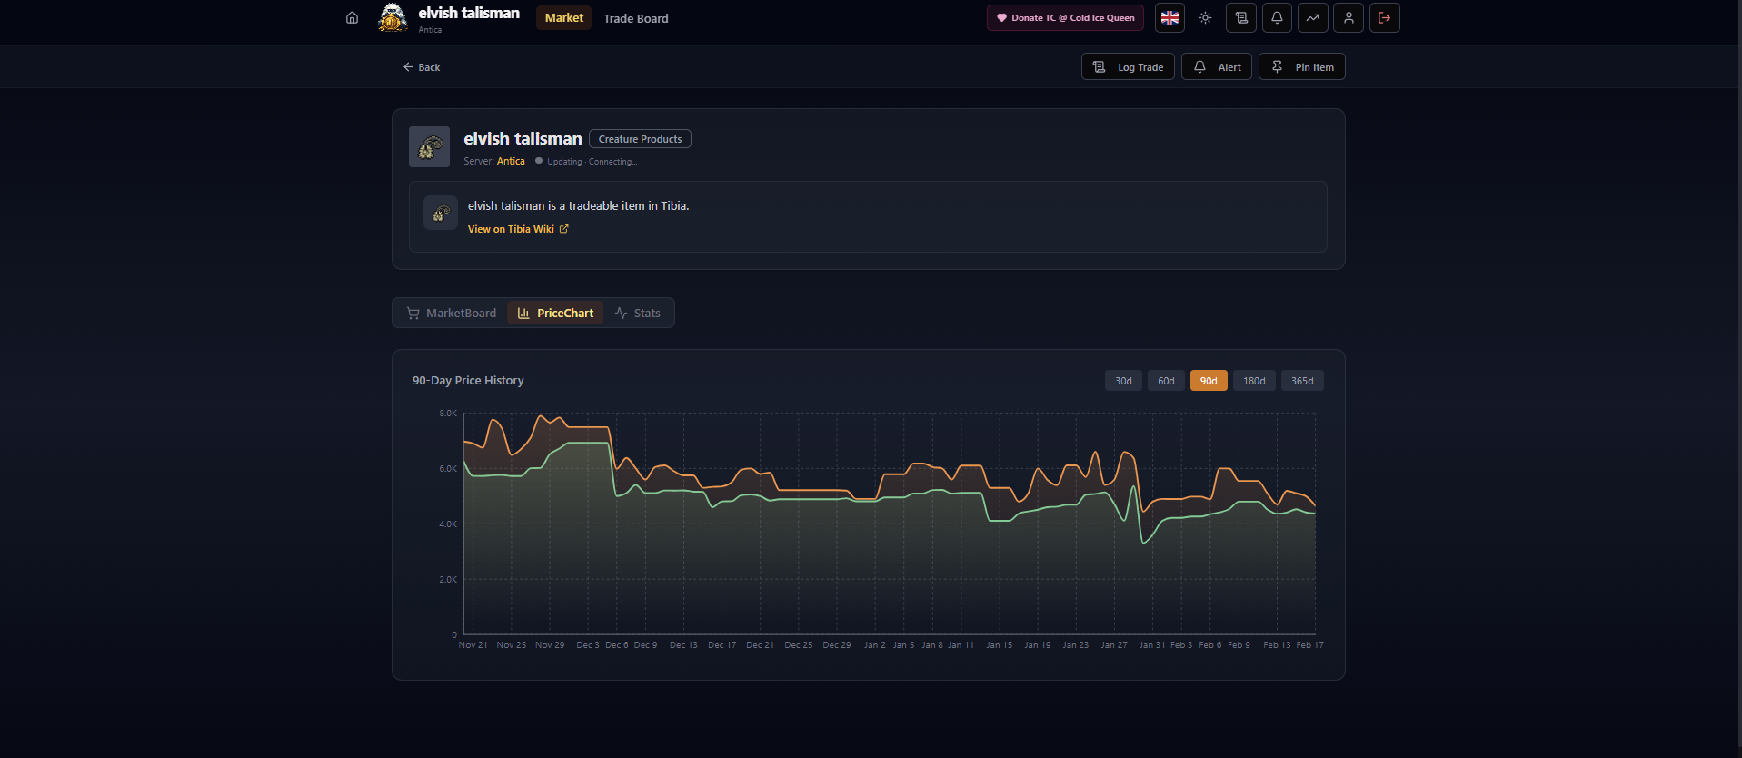The height and width of the screenshot is (758, 1742).
Task: Open the UK flag language selector
Action: (x=1170, y=17)
